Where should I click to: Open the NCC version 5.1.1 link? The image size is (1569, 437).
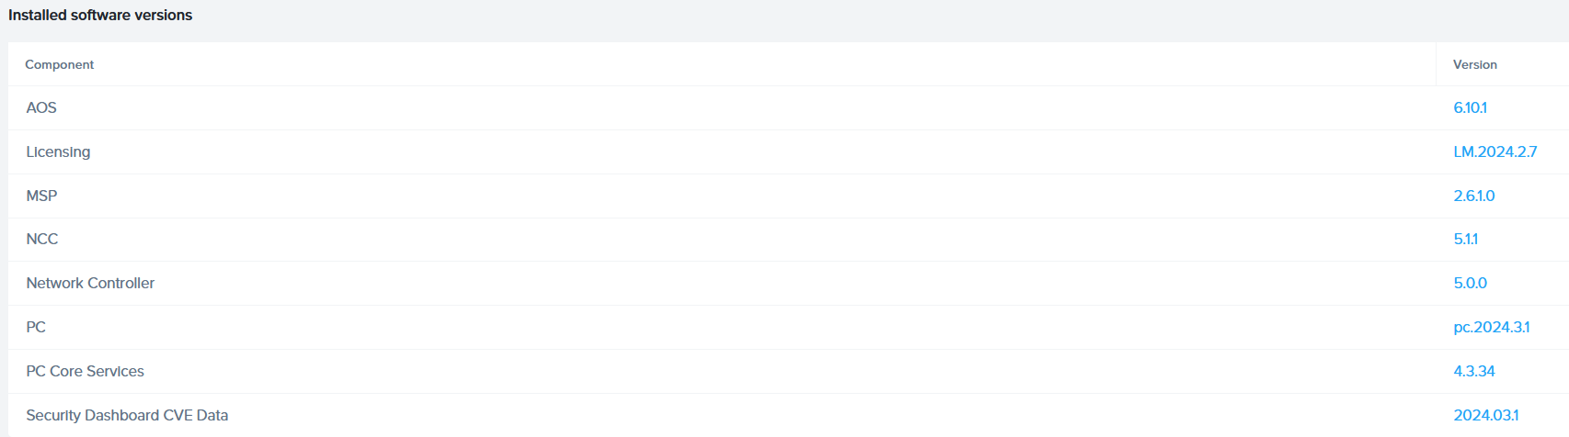pos(1465,239)
